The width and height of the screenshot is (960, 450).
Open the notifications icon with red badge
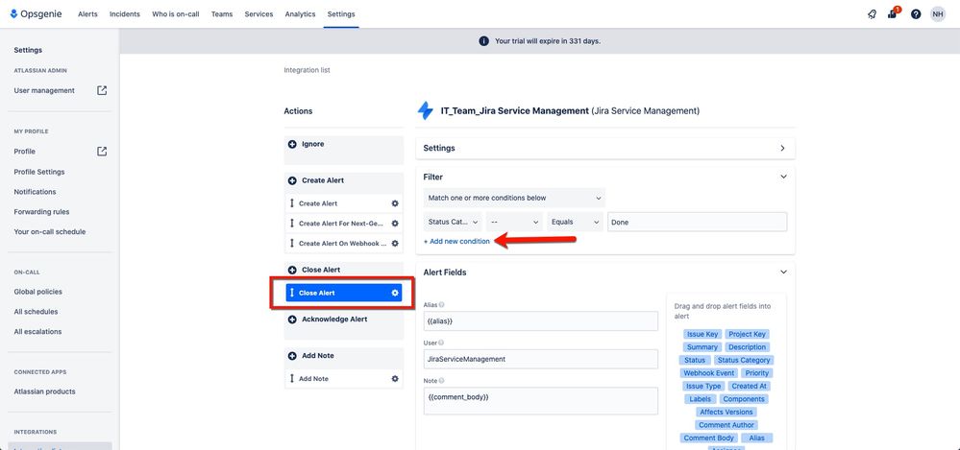click(894, 13)
